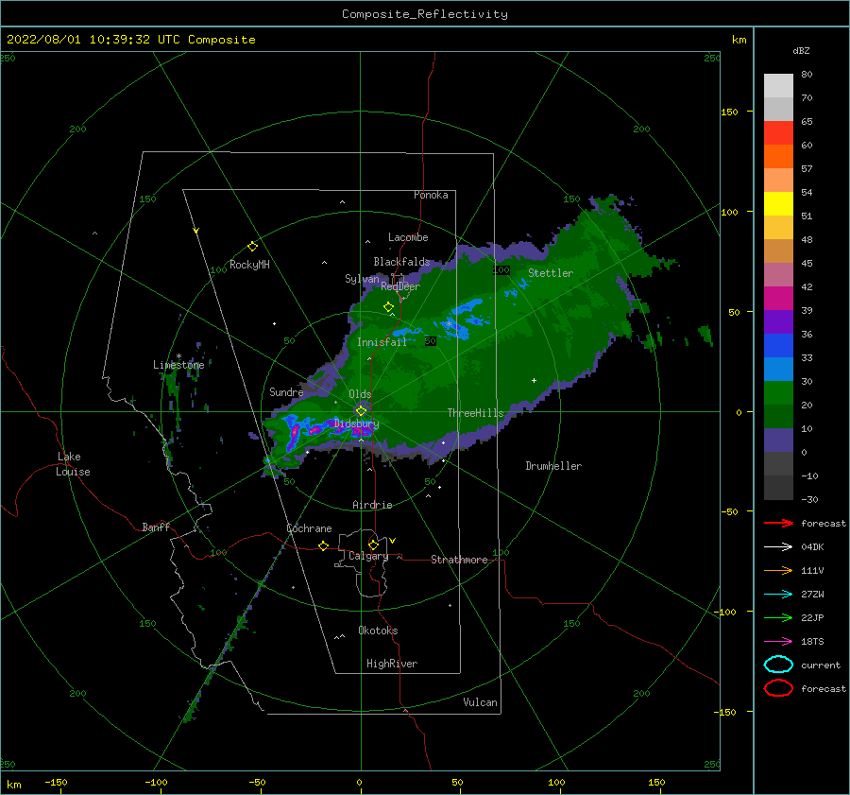This screenshot has width=850, height=795.
Task: Click the Vulcan town label
Action: pos(481,702)
